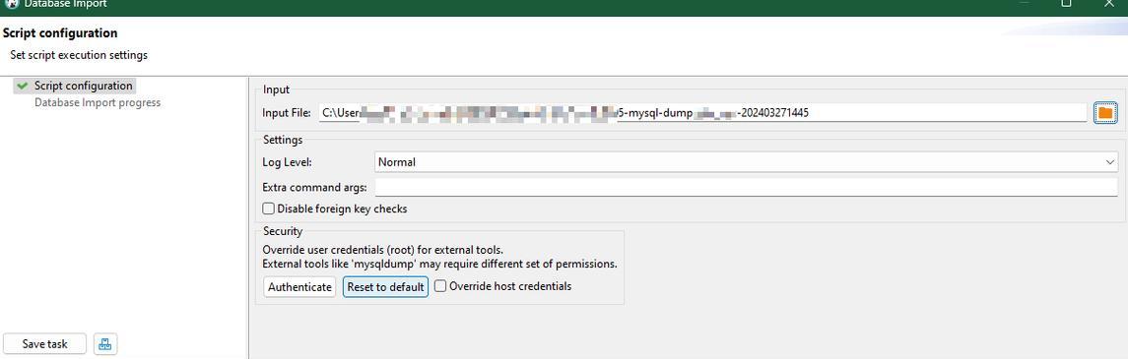Click the 'Input File:' label

(x=287, y=113)
